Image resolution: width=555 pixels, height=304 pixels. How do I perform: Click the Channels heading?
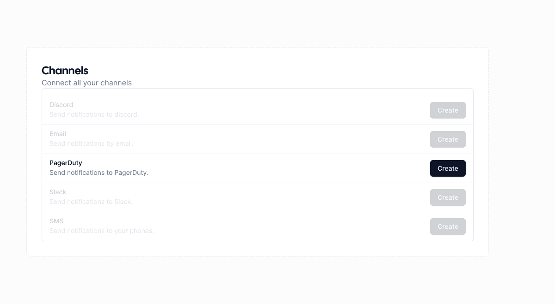[65, 71]
